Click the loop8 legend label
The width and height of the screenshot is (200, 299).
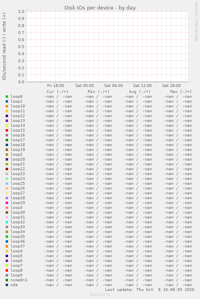click(x=16, y=270)
